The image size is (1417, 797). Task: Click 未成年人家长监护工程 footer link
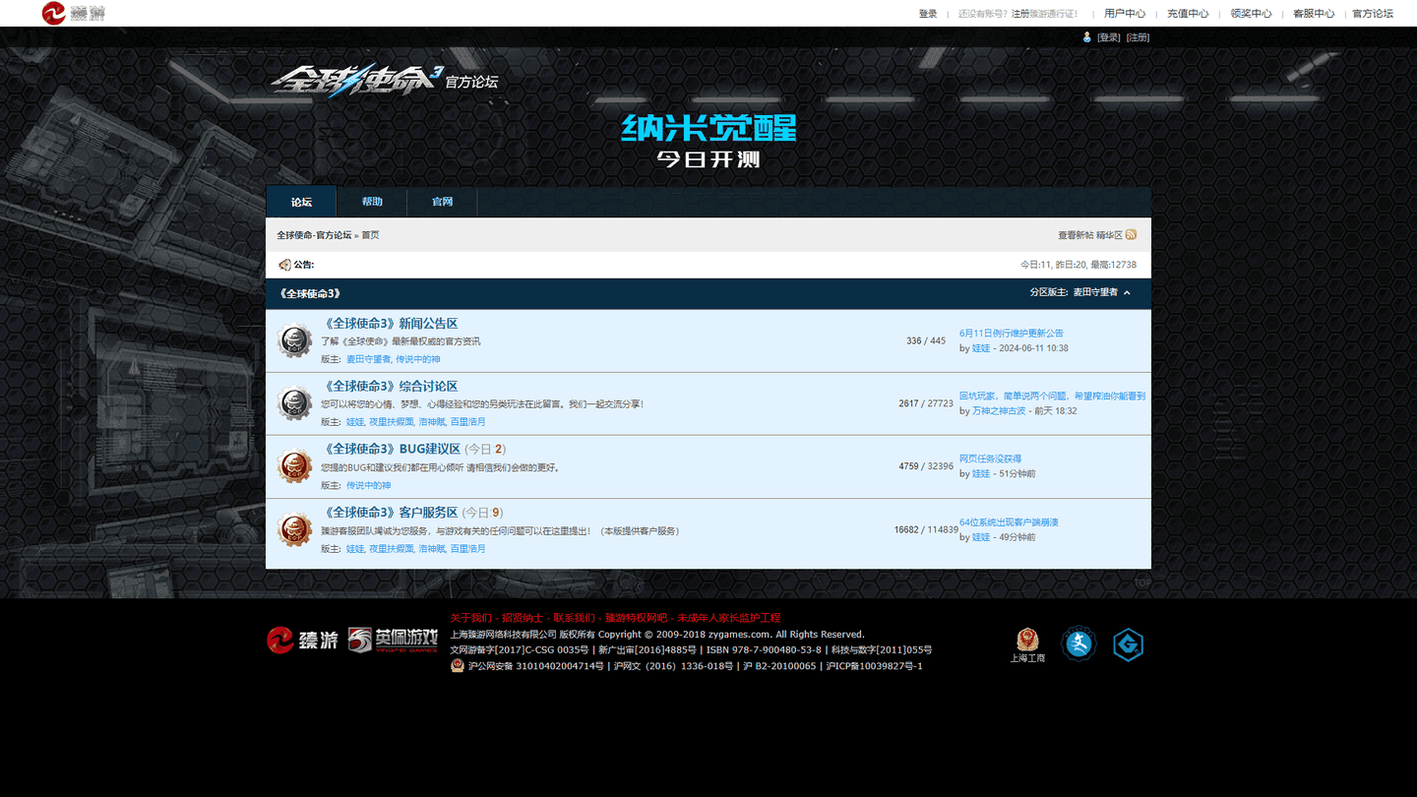[x=728, y=618]
